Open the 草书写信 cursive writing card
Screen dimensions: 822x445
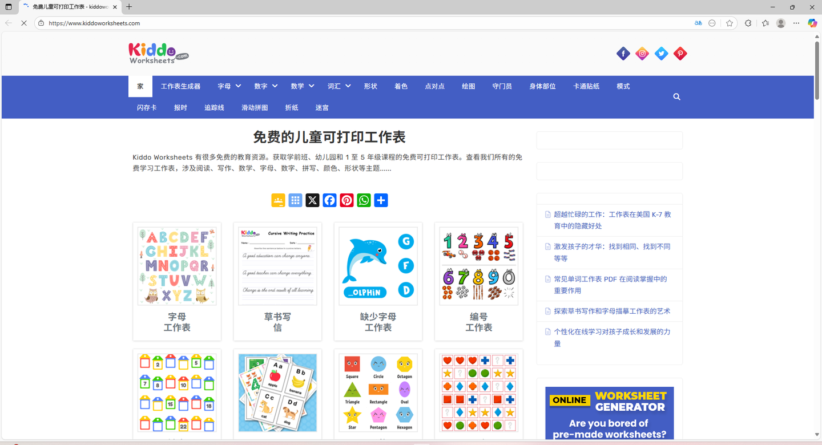click(x=277, y=281)
